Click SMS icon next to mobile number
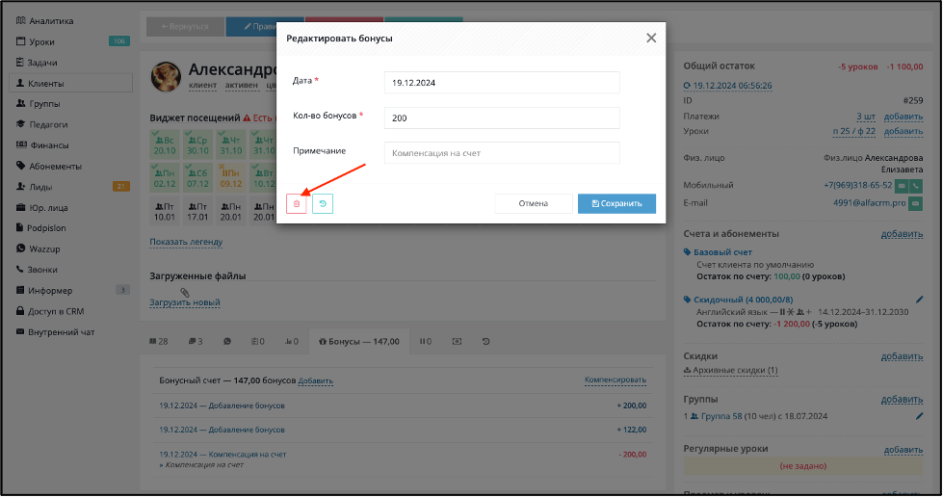 (902, 186)
